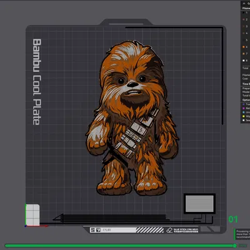Open the Processing notification message
The width and height of the screenshot is (250, 250).
click(242, 234)
